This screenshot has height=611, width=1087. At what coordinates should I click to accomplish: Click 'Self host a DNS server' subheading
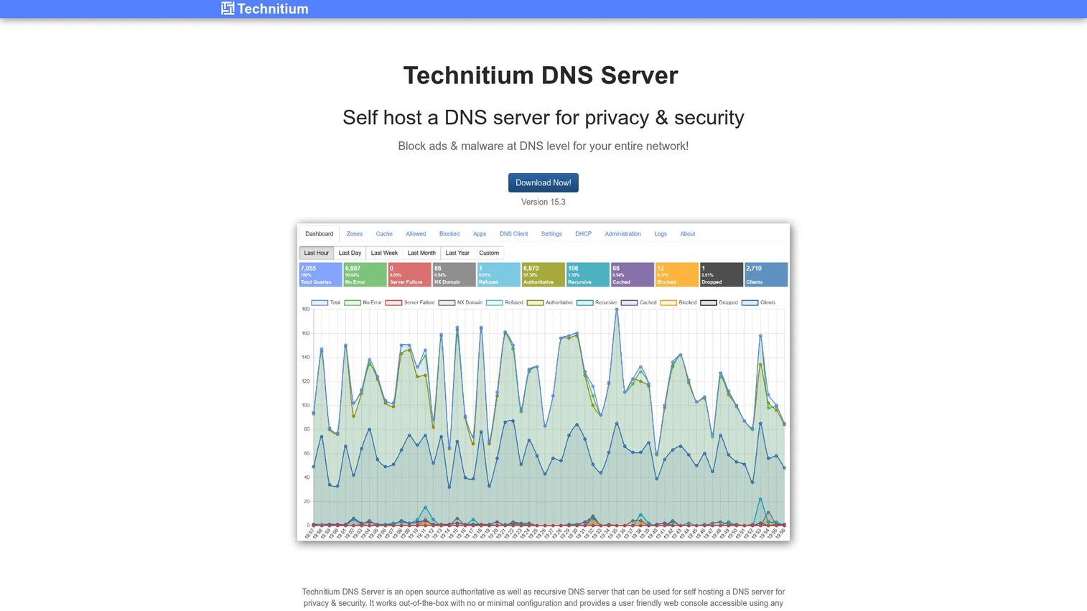pos(543,117)
